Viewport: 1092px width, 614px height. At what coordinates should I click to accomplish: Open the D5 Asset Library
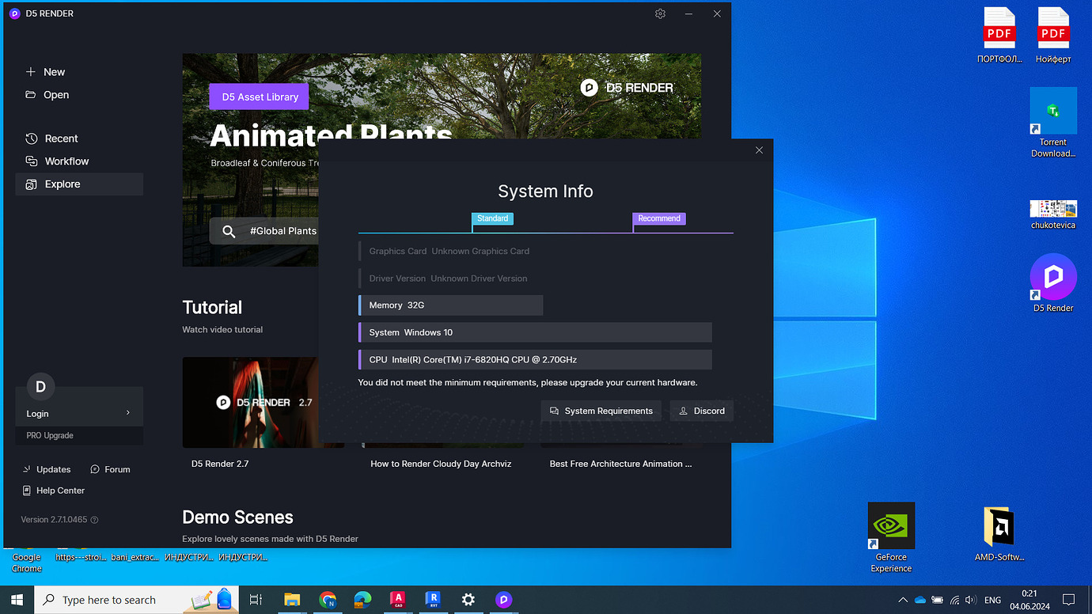(x=259, y=96)
